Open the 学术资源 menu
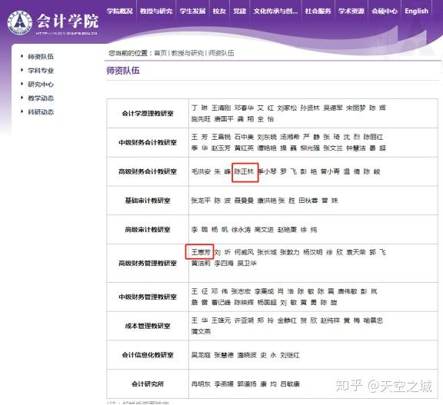Viewport: 443px width, 405px height. [351, 11]
